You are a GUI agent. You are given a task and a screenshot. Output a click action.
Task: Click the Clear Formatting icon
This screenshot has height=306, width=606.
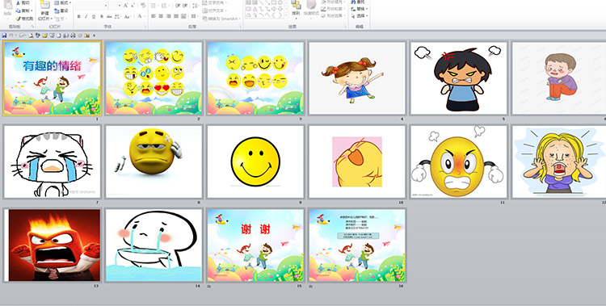pos(142,5)
